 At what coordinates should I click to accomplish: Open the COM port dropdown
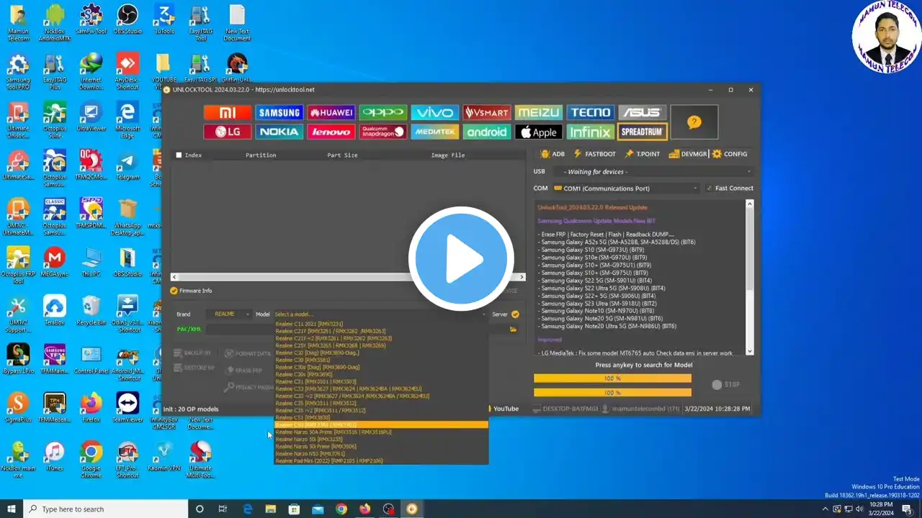click(625, 188)
